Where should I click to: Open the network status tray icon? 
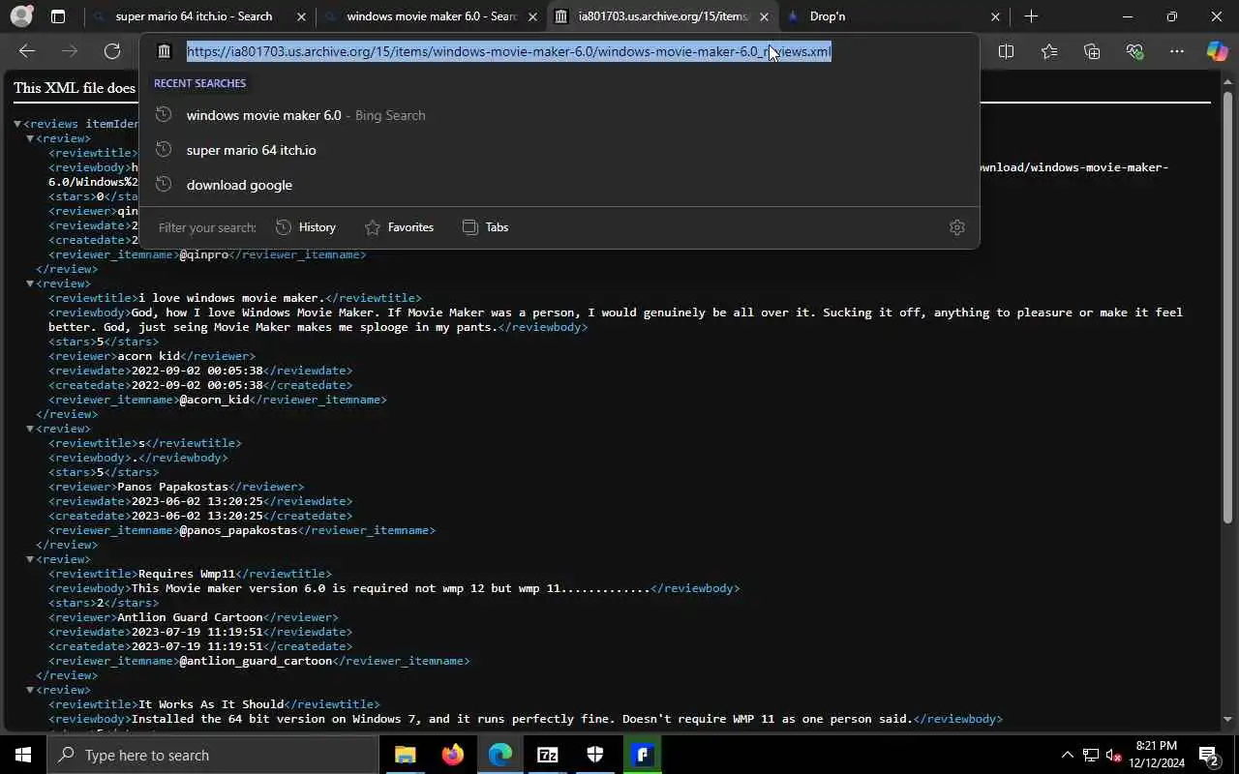coord(1090,755)
